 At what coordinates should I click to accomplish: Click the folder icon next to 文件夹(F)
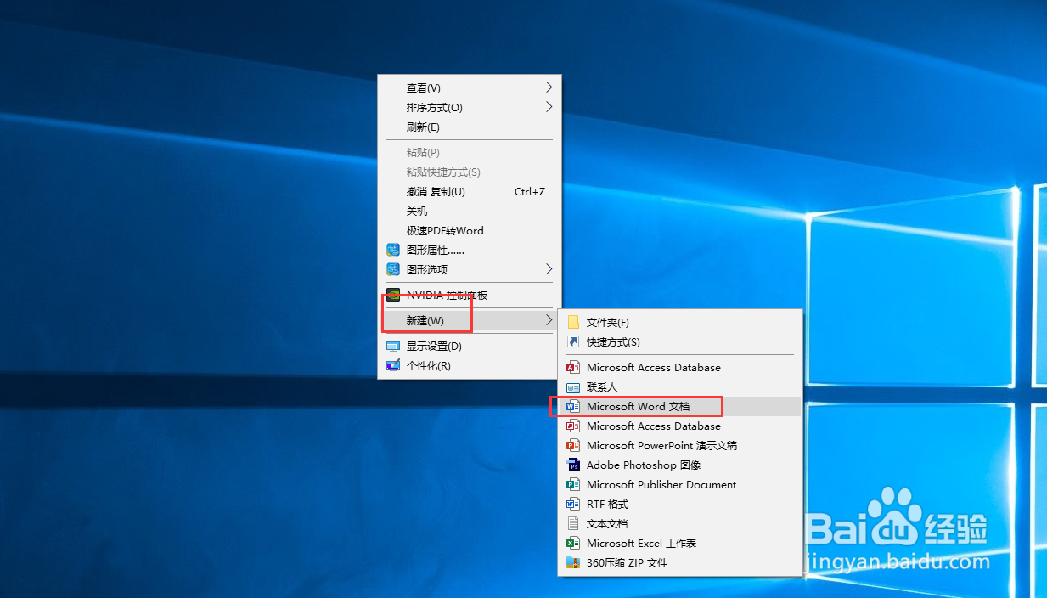coord(573,323)
